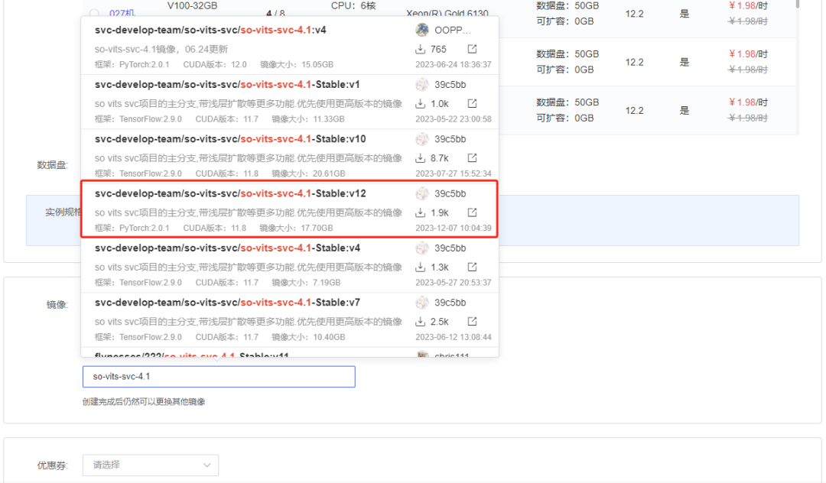Click timestamp 2023-07-27 15:52:34
This screenshot has width=826, height=483.
[453, 173]
